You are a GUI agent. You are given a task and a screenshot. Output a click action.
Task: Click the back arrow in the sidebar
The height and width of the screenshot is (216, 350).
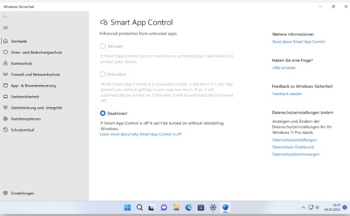(6, 16)
